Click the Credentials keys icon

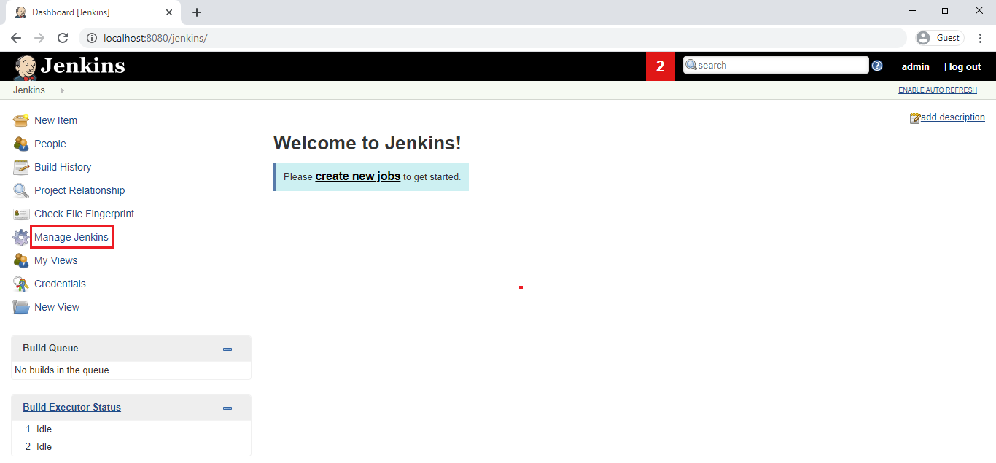tap(21, 284)
